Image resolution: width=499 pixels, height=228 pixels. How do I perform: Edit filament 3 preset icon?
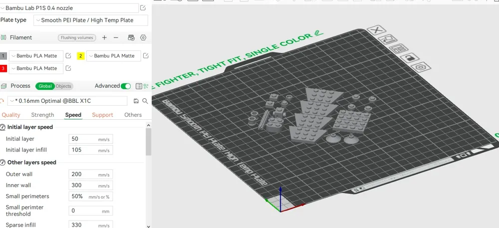pyautogui.click(x=68, y=68)
